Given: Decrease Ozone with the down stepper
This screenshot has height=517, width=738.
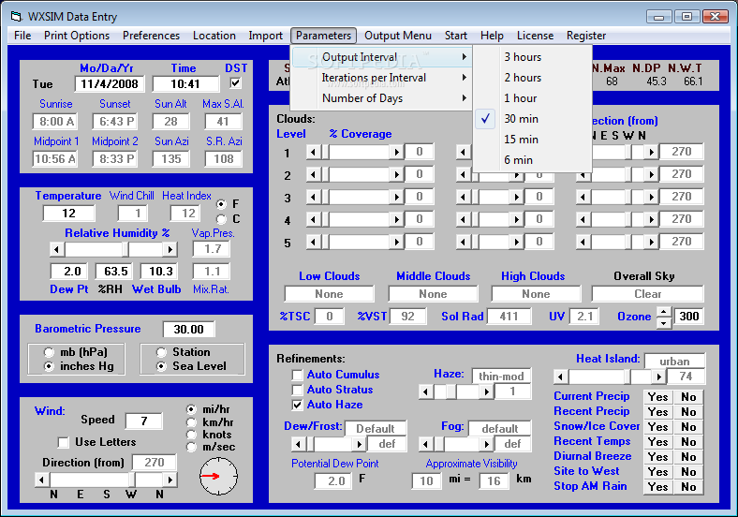Looking at the screenshot, I should coord(664,322).
